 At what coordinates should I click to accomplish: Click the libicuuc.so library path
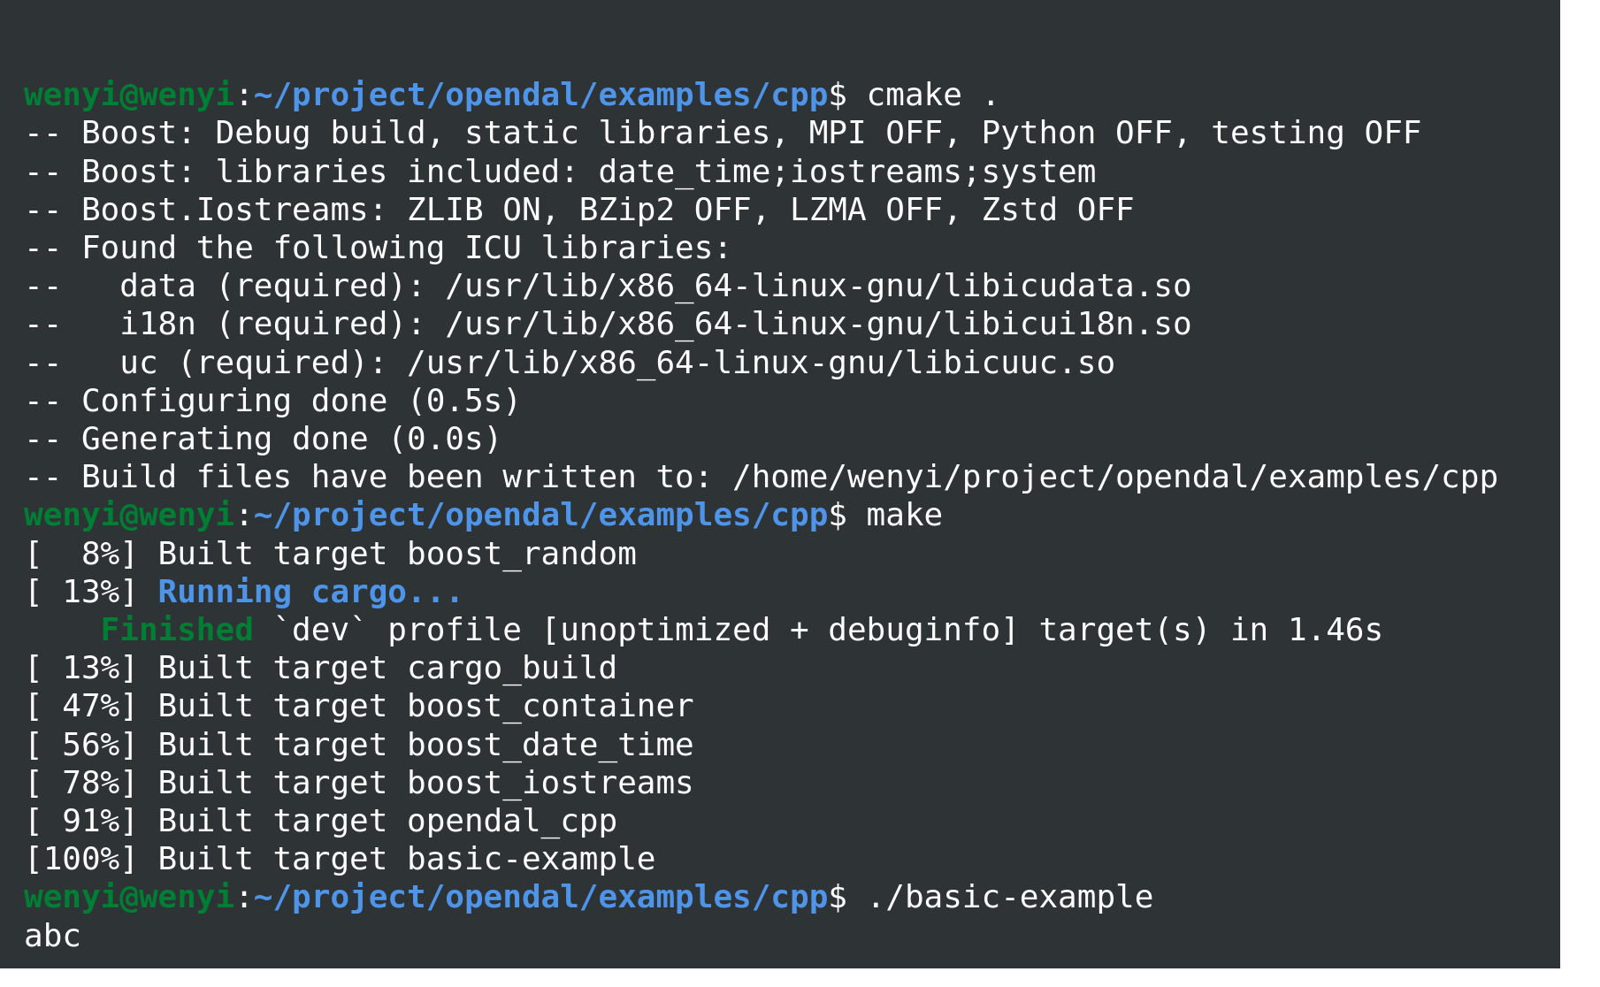tap(761, 363)
